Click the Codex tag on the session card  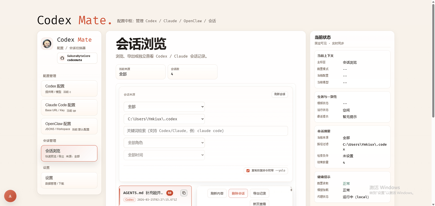[x=130, y=200]
